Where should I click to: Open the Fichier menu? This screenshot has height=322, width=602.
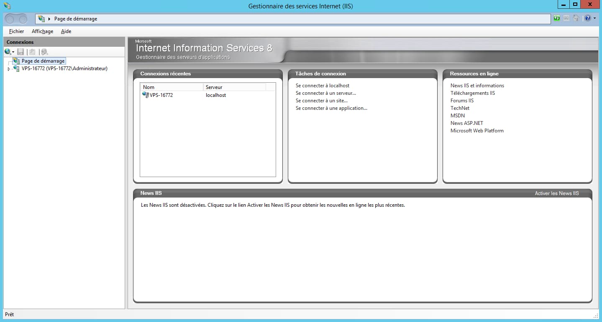pos(16,31)
